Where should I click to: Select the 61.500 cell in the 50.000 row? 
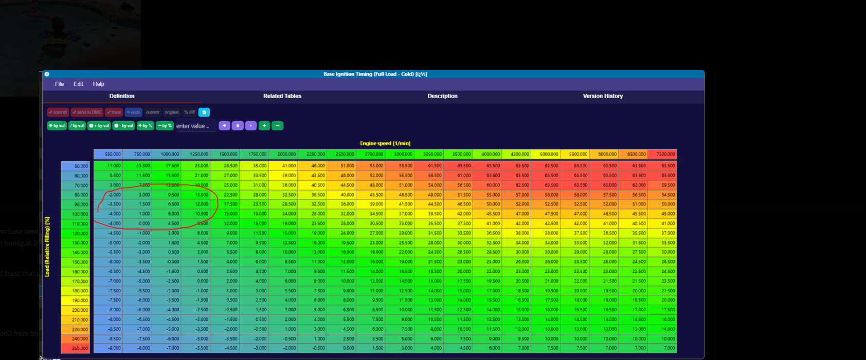click(429, 166)
